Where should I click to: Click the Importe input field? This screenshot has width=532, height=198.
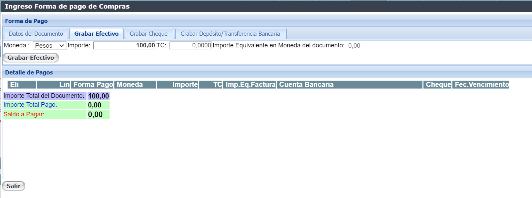(x=124, y=45)
